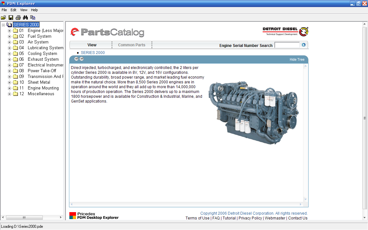The image size is (368, 230).
Task: Open the Contact Us link
Action: tap(298, 218)
